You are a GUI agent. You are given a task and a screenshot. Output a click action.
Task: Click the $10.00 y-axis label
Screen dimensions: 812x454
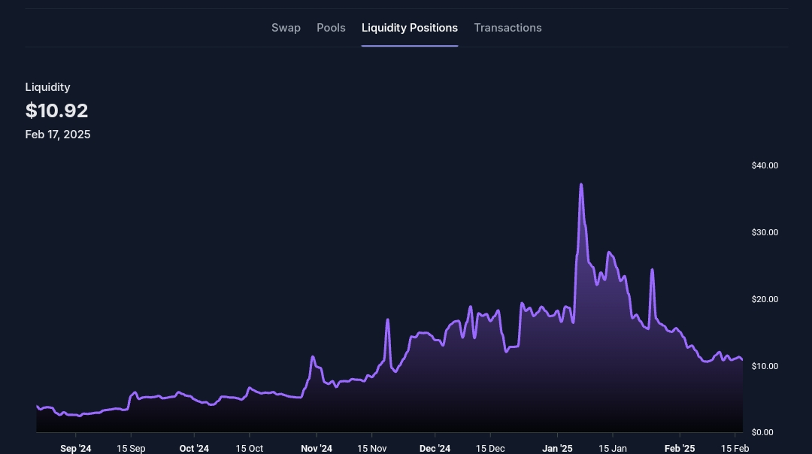click(765, 366)
